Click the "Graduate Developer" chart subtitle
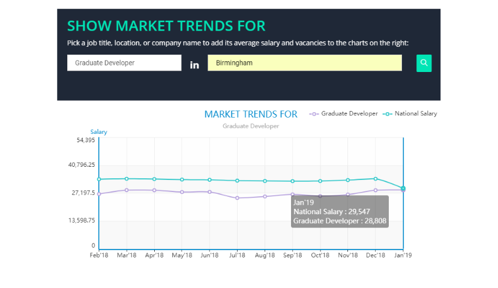The image size is (498, 288). point(251,126)
